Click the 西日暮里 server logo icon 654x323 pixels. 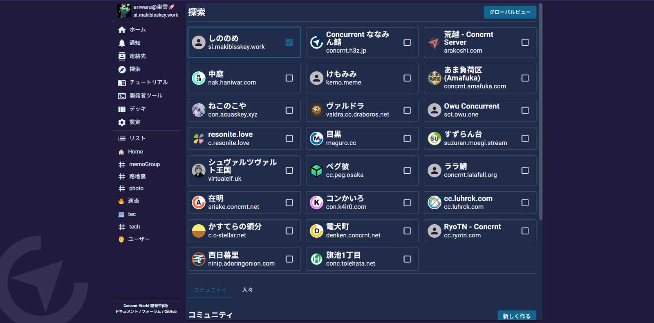point(199,259)
